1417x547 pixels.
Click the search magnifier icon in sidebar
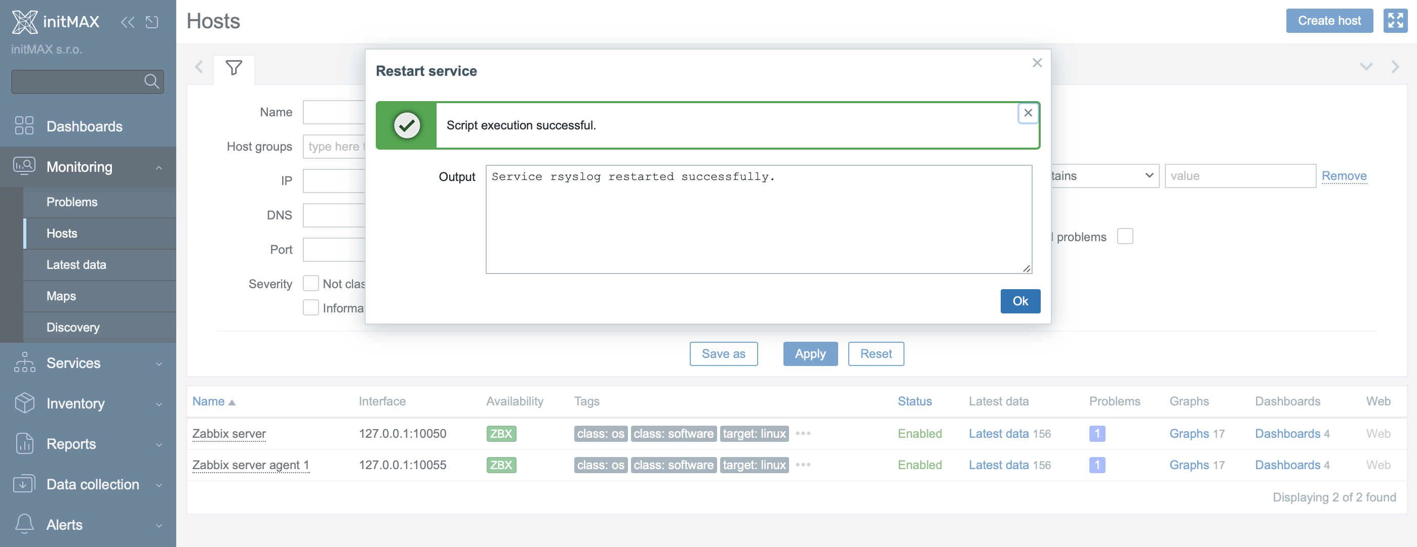(152, 81)
